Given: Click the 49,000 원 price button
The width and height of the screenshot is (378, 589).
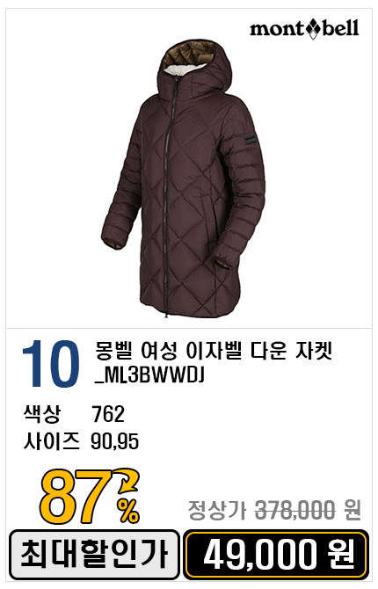Looking at the screenshot, I should point(277,555).
